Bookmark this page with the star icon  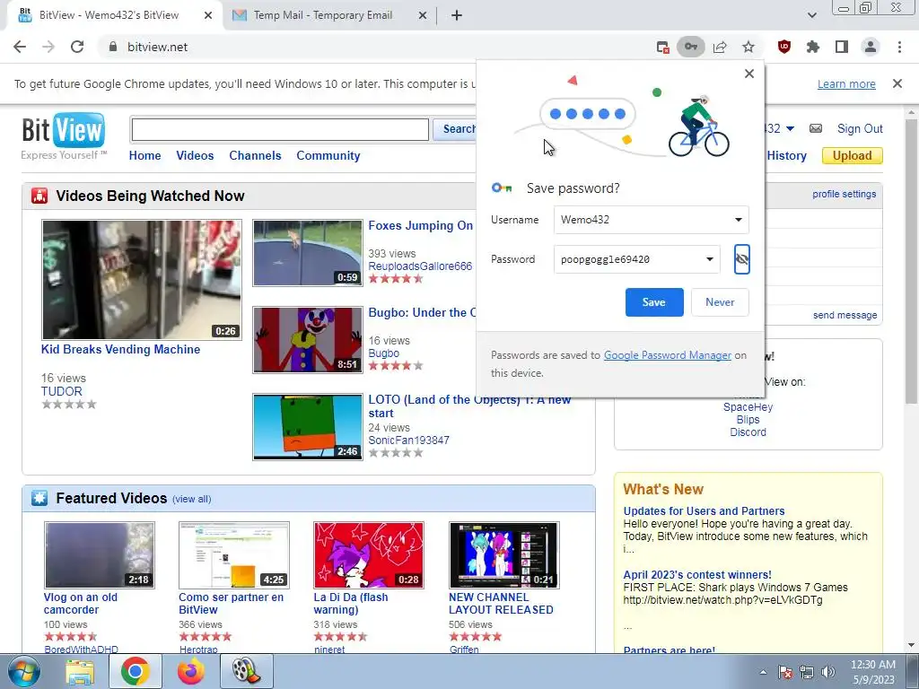(x=748, y=47)
